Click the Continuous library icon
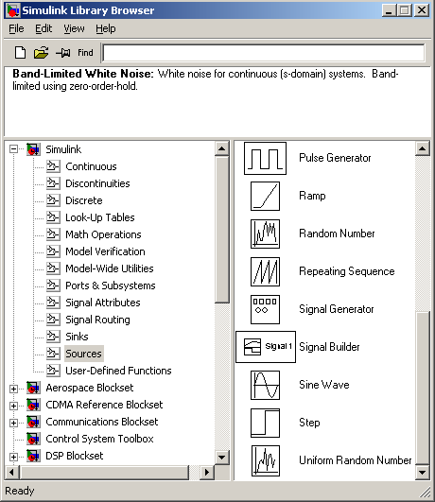 point(53,166)
